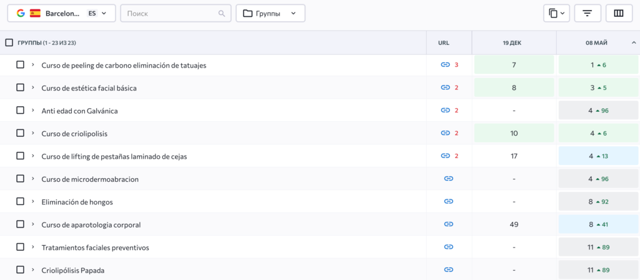Click the Поиск search input field
The image size is (640, 280).
[169, 13]
